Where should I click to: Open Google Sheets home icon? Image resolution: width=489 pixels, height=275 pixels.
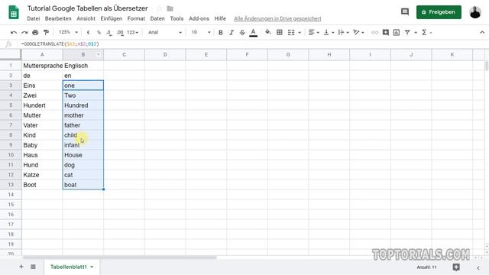(x=14, y=12)
